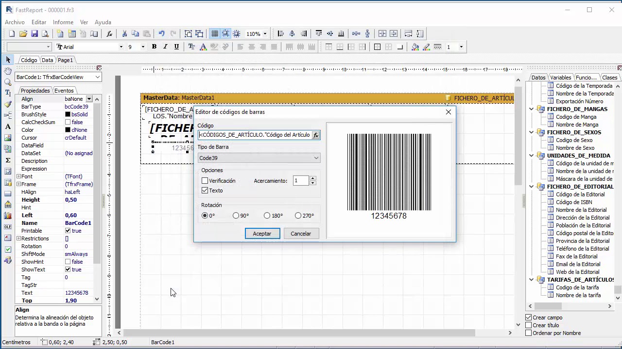The height and width of the screenshot is (349, 622).
Task: Switch to the Variables tab in data panel
Action: [x=560, y=78]
